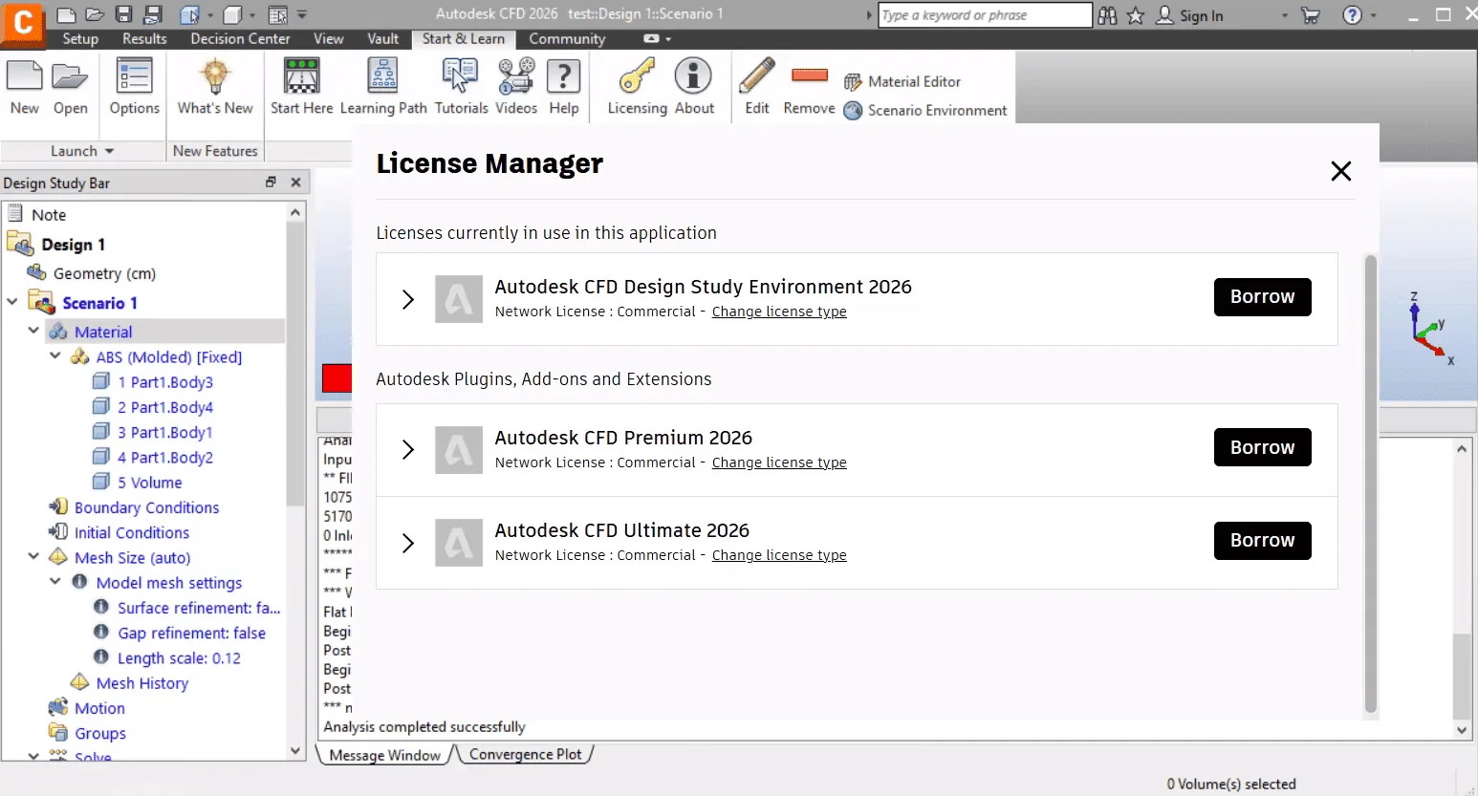Expand the Autodesk CFD Ultimate 2026 row

click(407, 543)
